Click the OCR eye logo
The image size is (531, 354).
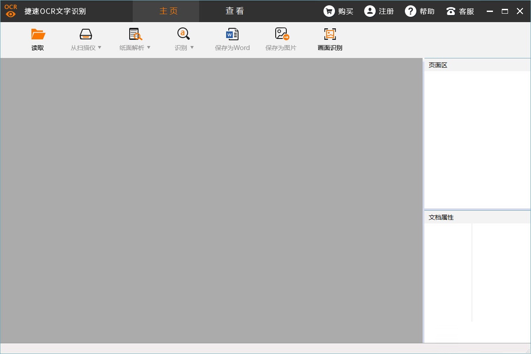pyautogui.click(x=11, y=11)
